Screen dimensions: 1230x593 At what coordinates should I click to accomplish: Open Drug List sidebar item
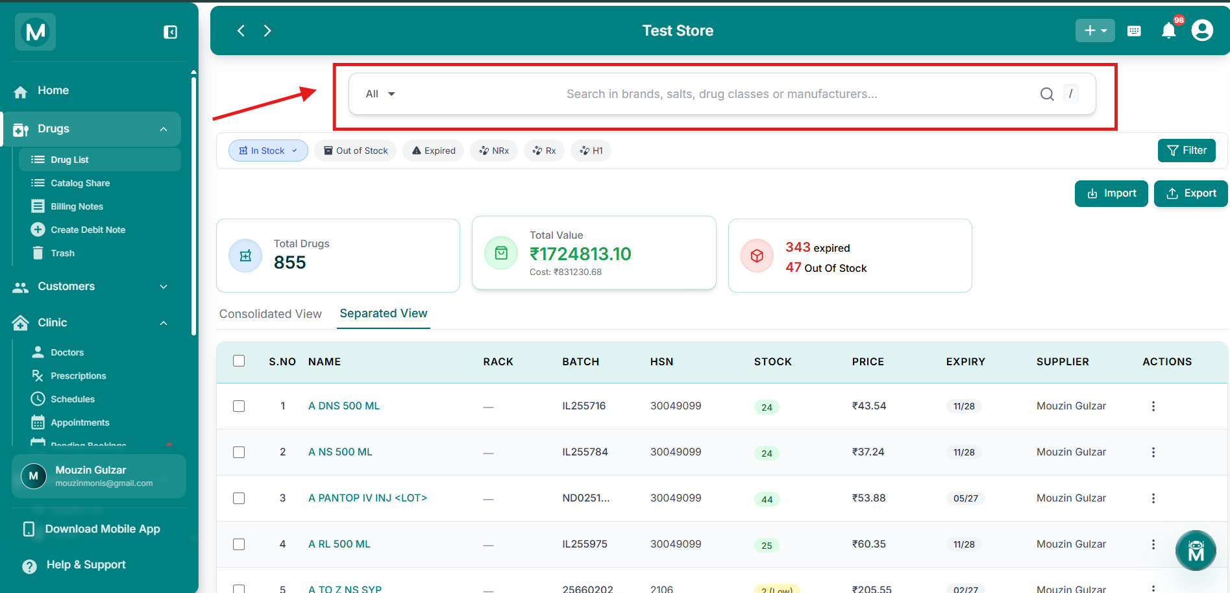click(99, 160)
